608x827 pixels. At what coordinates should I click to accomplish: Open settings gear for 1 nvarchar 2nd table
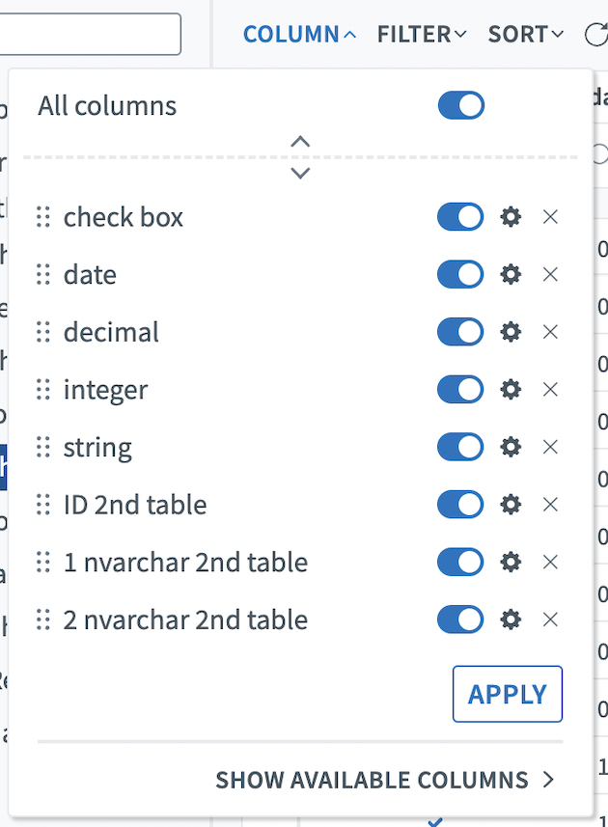pyautogui.click(x=511, y=563)
